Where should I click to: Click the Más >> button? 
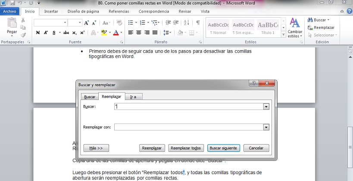[96, 148]
